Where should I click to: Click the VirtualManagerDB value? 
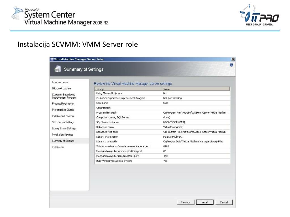click(x=173, y=127)
